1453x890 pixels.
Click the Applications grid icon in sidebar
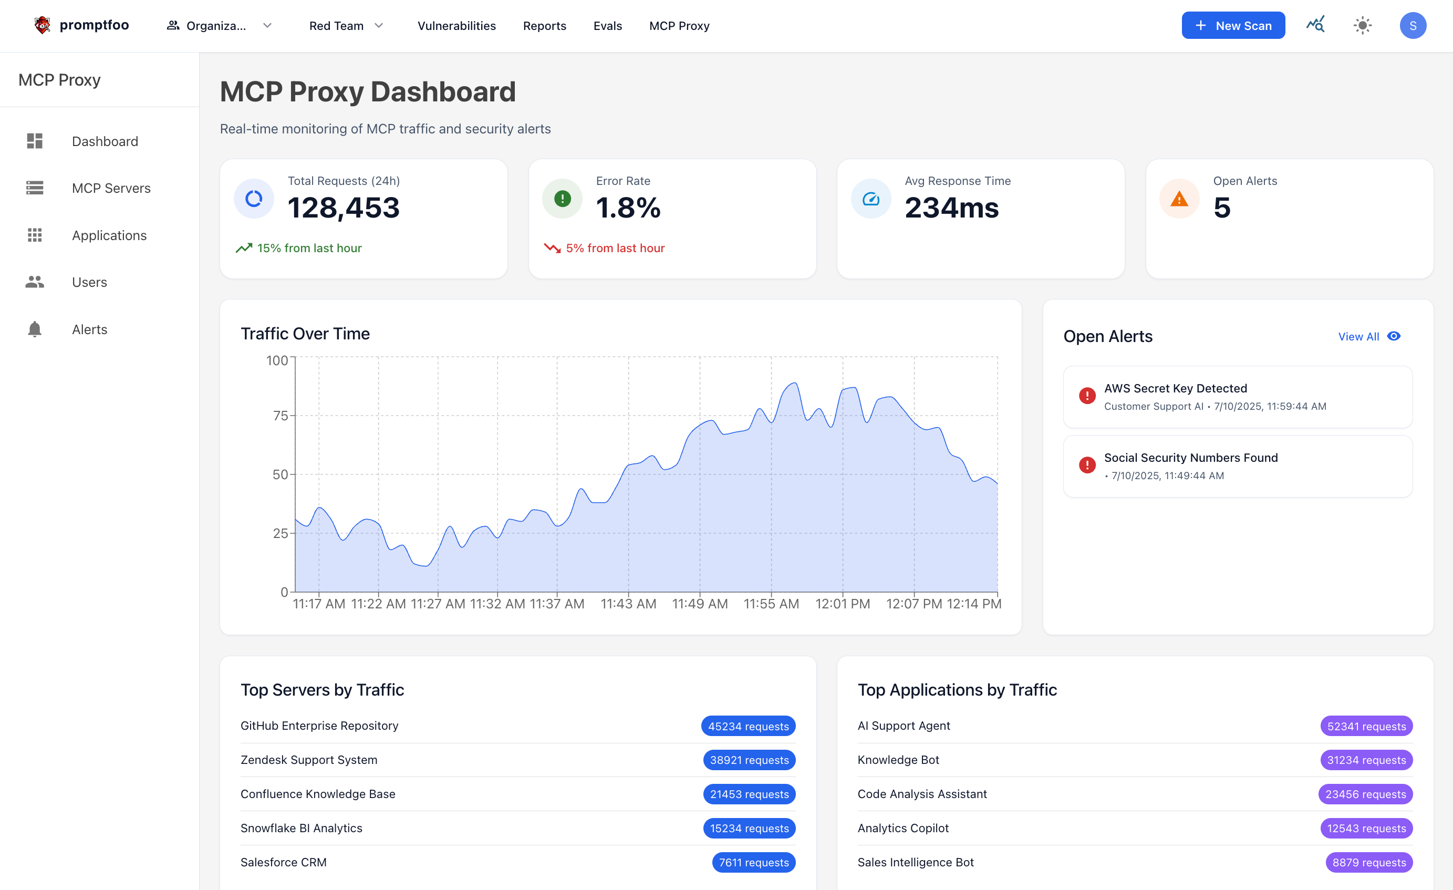coord(34,235)
